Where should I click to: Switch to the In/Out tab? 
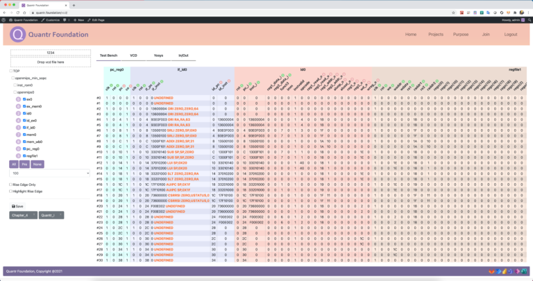pos(183,56)
